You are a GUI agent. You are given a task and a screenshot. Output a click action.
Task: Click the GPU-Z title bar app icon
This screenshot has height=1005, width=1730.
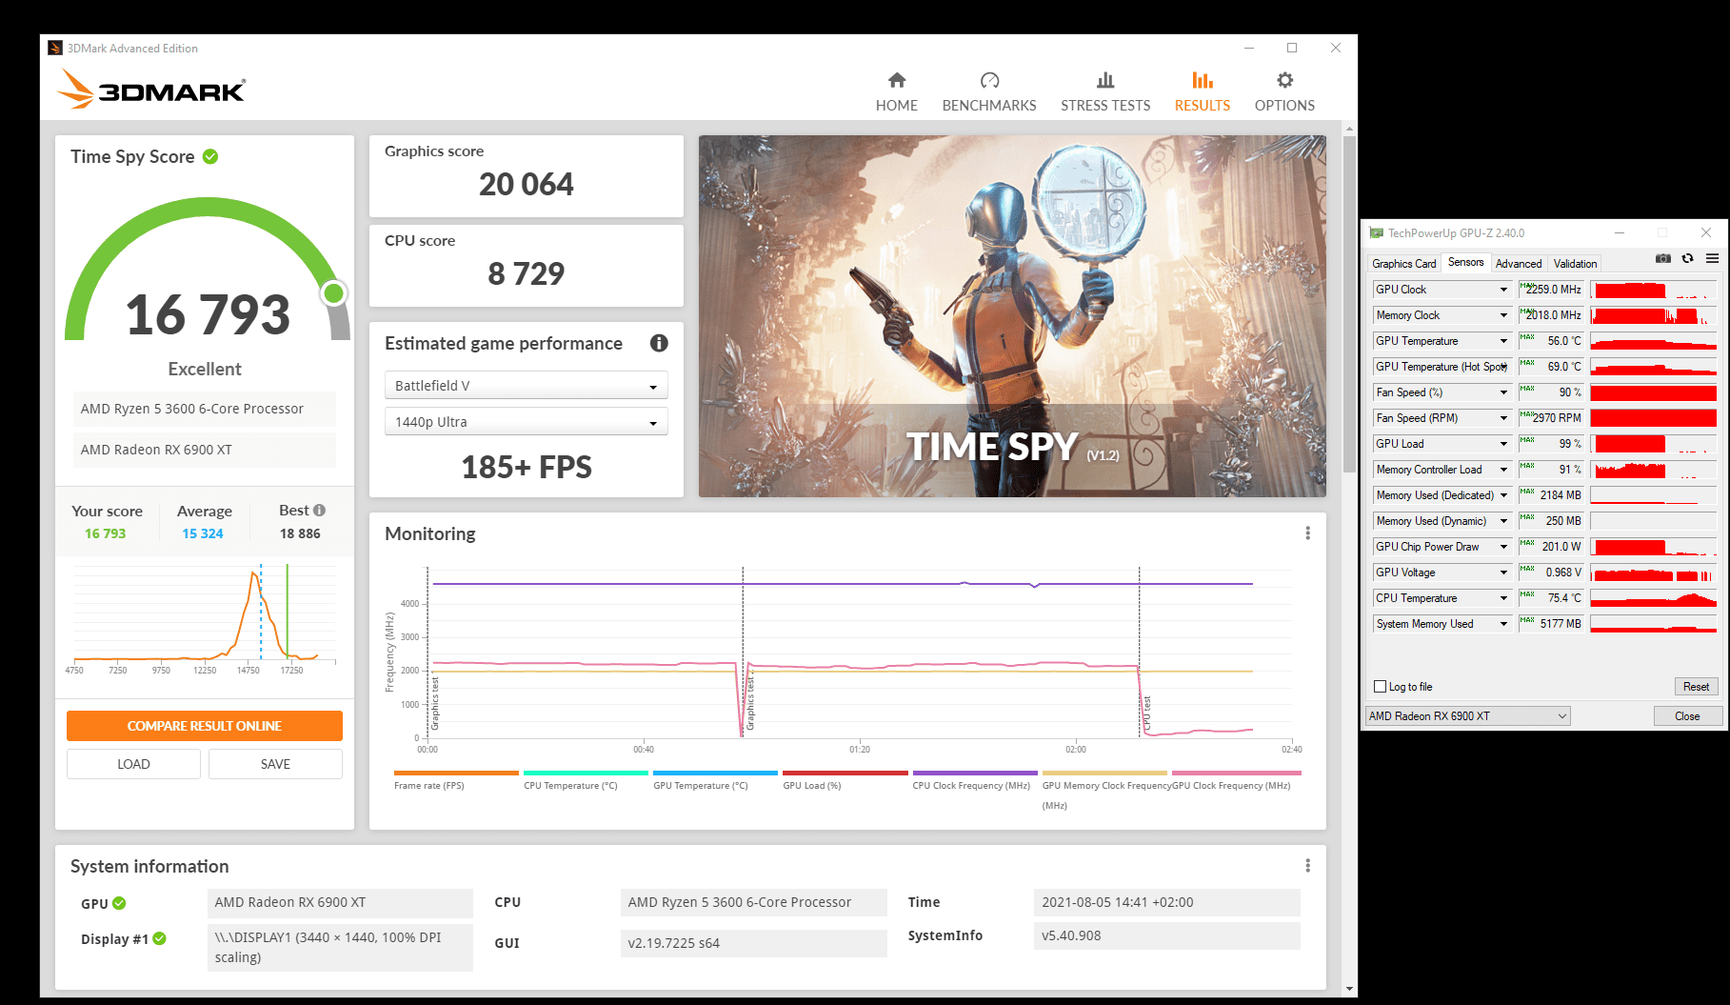pyautogui.click(x=1376, y=232)
